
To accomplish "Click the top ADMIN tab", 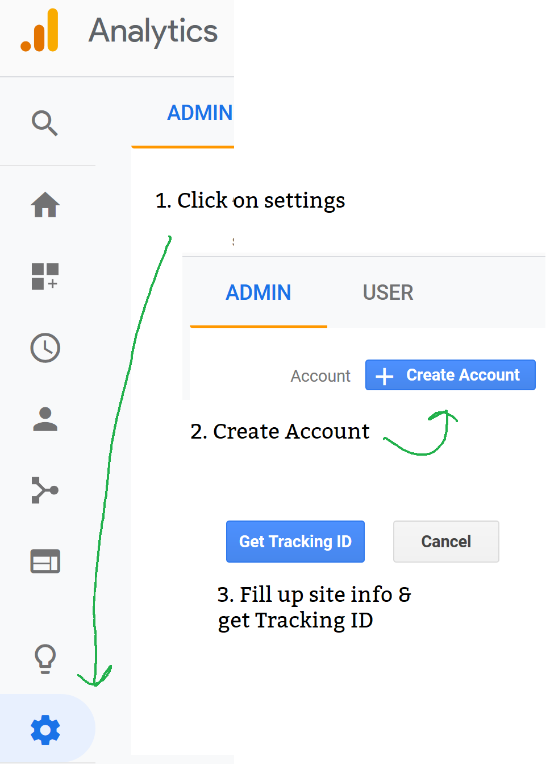I will pyautogui.click(x=200, y=113).
